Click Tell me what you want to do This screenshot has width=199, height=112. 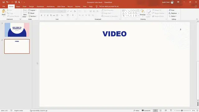tap(109, 7)
